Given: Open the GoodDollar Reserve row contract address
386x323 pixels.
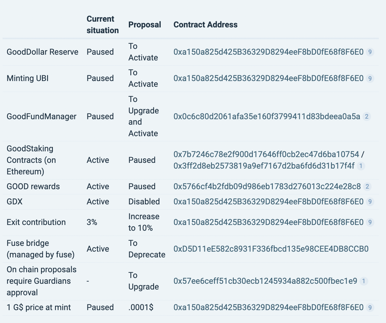Looking at the screenshot, I should 268,52.
